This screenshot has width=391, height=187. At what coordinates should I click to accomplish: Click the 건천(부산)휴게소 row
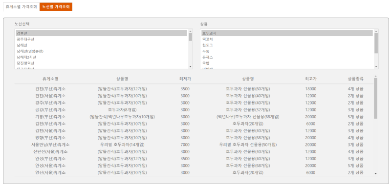pos(194,89)
